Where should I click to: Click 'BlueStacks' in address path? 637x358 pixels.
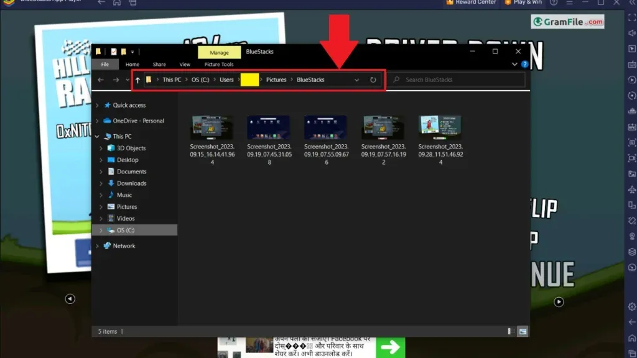click(x=310, y=80)
